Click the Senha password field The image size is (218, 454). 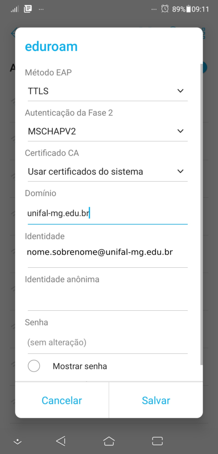[x=108, y=343]
